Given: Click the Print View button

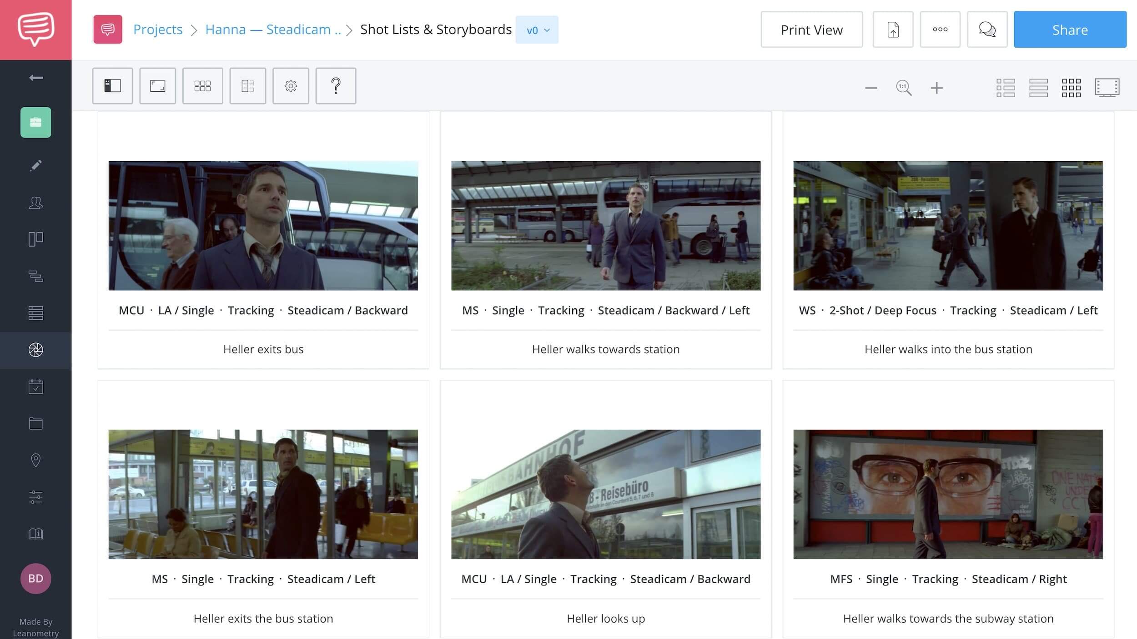Looking at the screenshot, I should pos(811,30).
